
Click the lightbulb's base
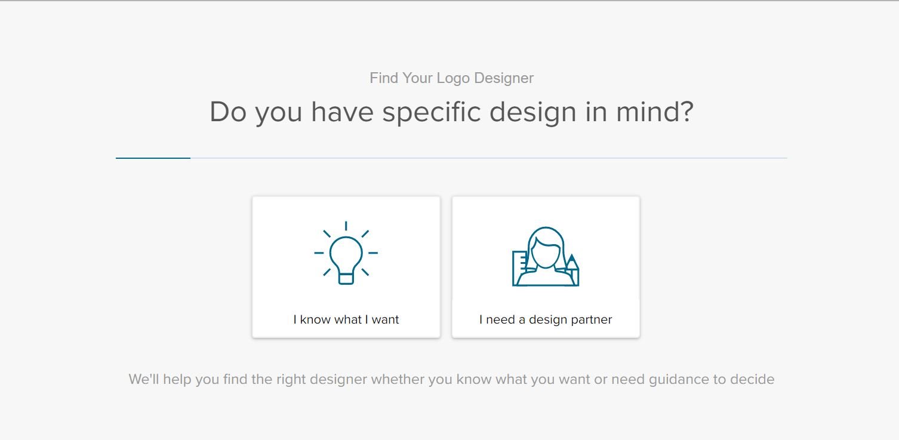(346, 278)
